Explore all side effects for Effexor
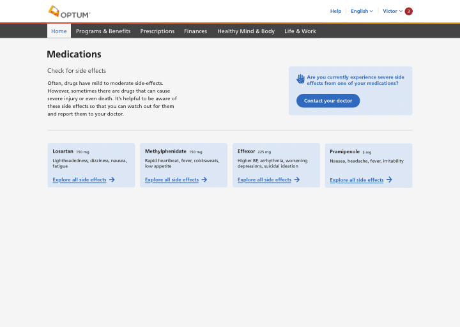This screenshot has width=460, height=327. tap(264, 180)
